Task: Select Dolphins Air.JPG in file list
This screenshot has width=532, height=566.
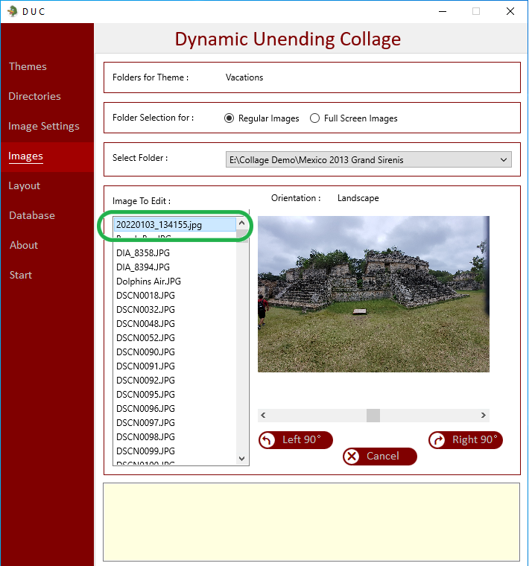Action: [175, 282]
